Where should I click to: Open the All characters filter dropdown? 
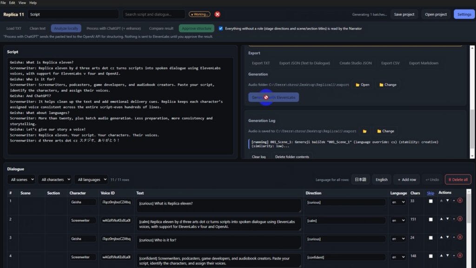click(x=55, y=180)
